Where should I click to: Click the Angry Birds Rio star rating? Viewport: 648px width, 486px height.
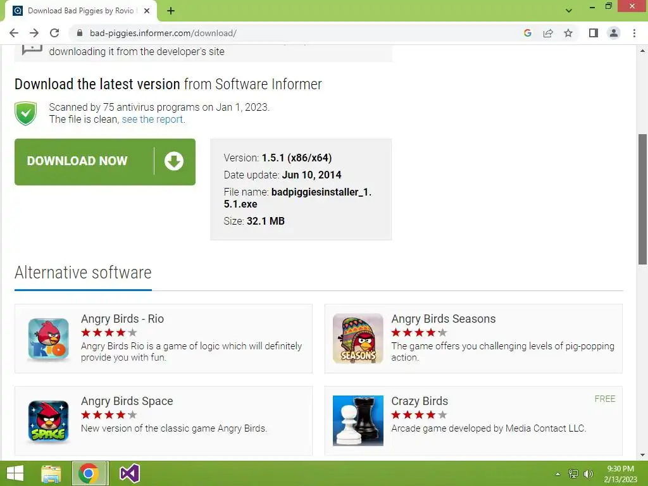click(109, 332)
